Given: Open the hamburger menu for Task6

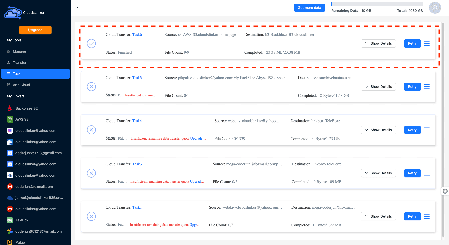Looking at the screenshot, I should coord(427,43).
